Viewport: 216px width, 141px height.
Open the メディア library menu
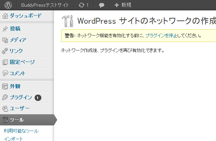click(18, 40)
